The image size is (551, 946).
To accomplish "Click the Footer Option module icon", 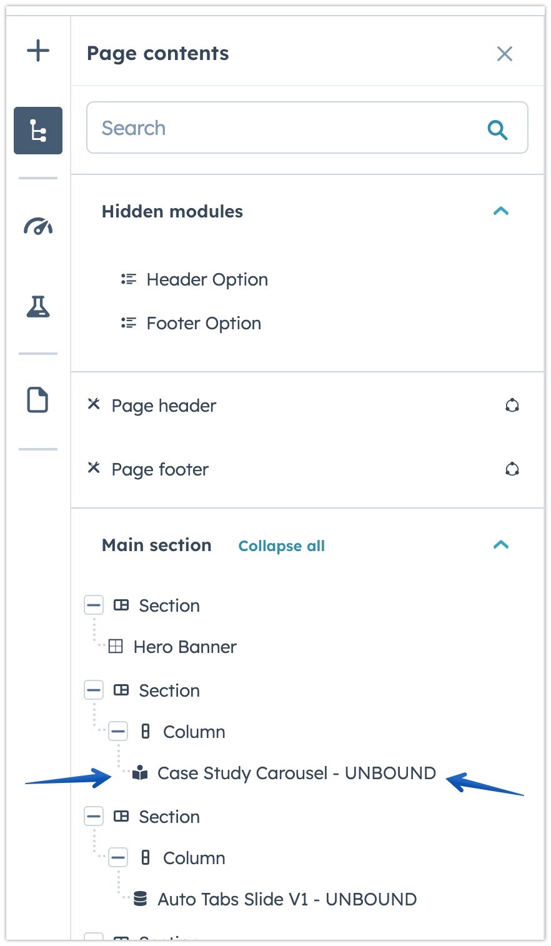I will coord(128,322).
